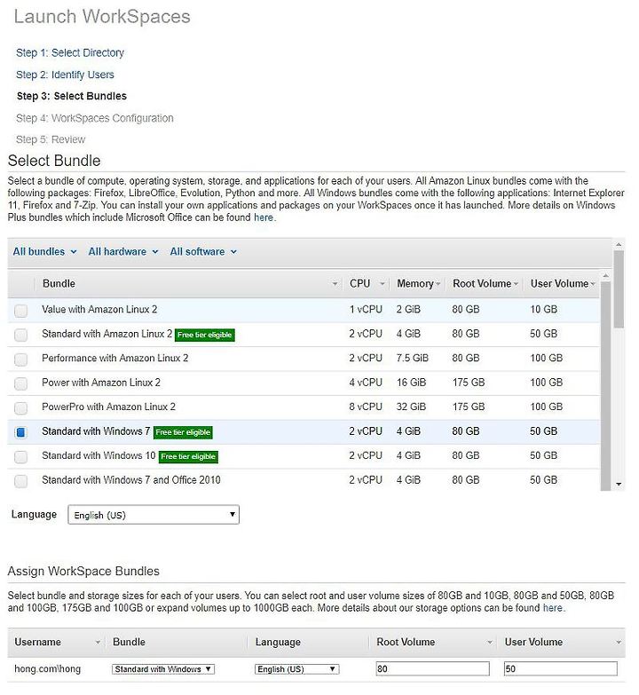Open hong's row Language dropdown
The height and width of the screenshot is (695, 639).
297,670
